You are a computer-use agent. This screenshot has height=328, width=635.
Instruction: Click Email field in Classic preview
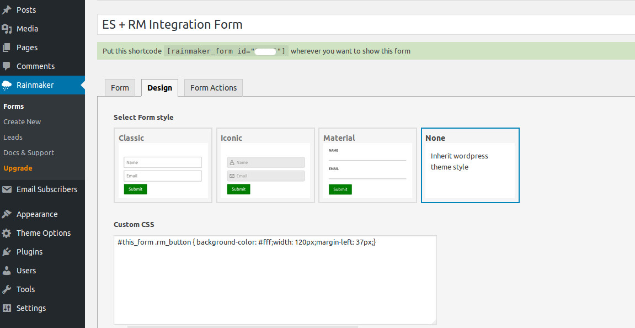point(162,176)
